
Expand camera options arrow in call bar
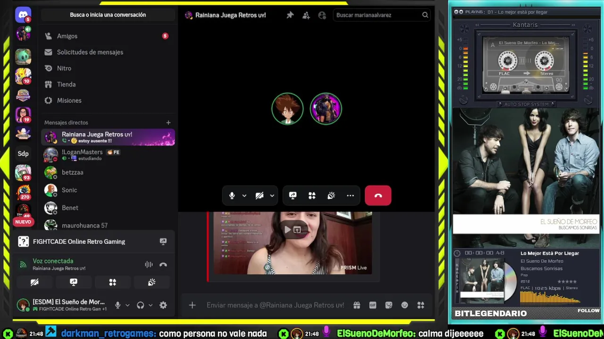click(x=272, y=195)
